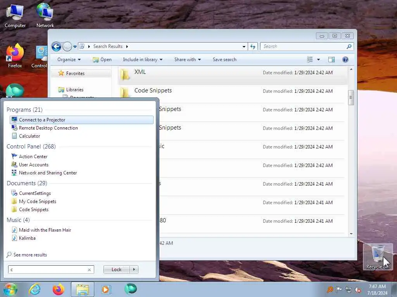Open Computer desktop icon
This screenshot has width=397, height=297.
pyautogui.click(x=15, y=16)
